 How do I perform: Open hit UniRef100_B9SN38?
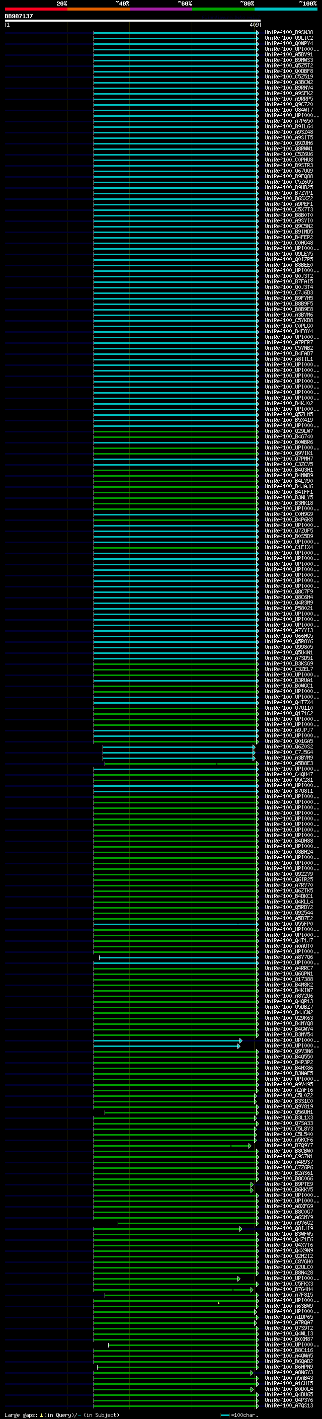289,33
